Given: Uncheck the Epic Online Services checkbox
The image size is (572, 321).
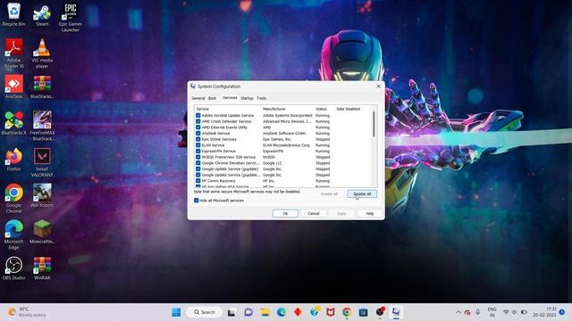Looking at the screenshot, I should [198, 139].
